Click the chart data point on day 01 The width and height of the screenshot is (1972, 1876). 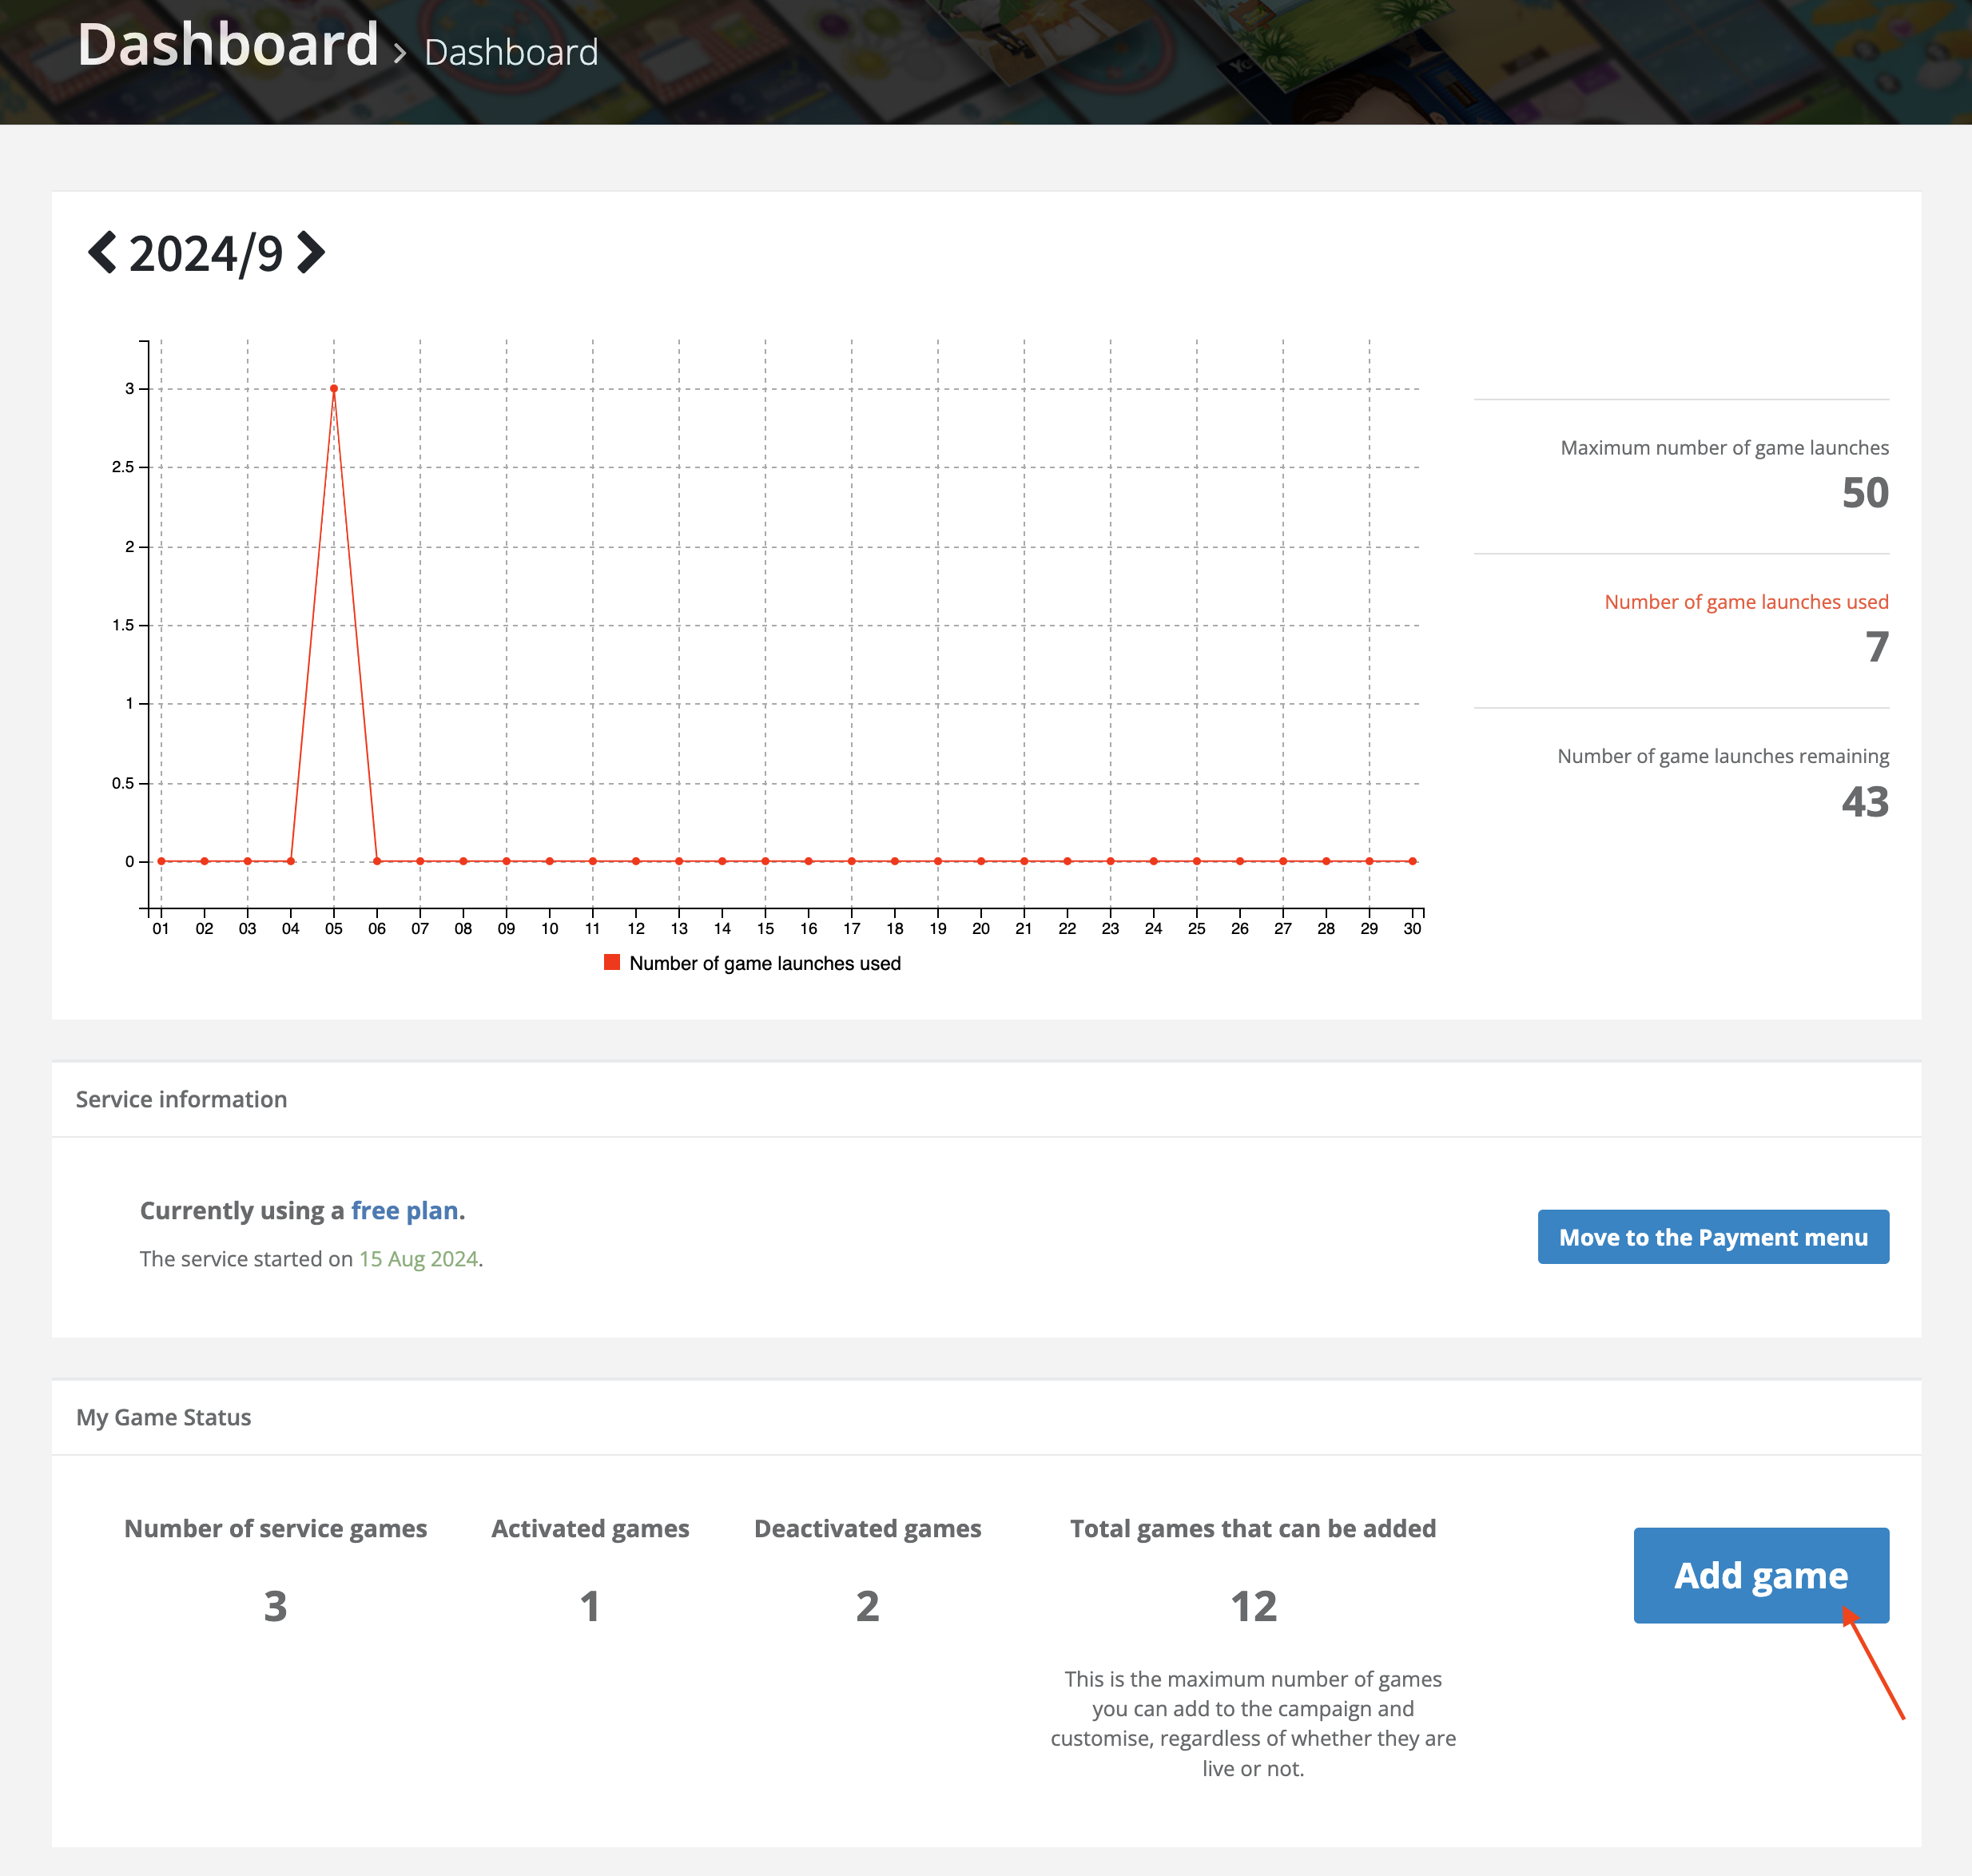tap(161, 861)
